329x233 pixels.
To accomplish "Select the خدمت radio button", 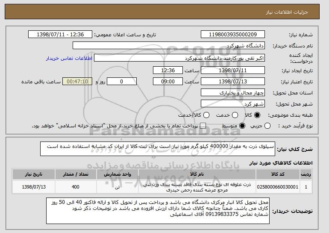I will pyautogui.click(x=235, y=115).
